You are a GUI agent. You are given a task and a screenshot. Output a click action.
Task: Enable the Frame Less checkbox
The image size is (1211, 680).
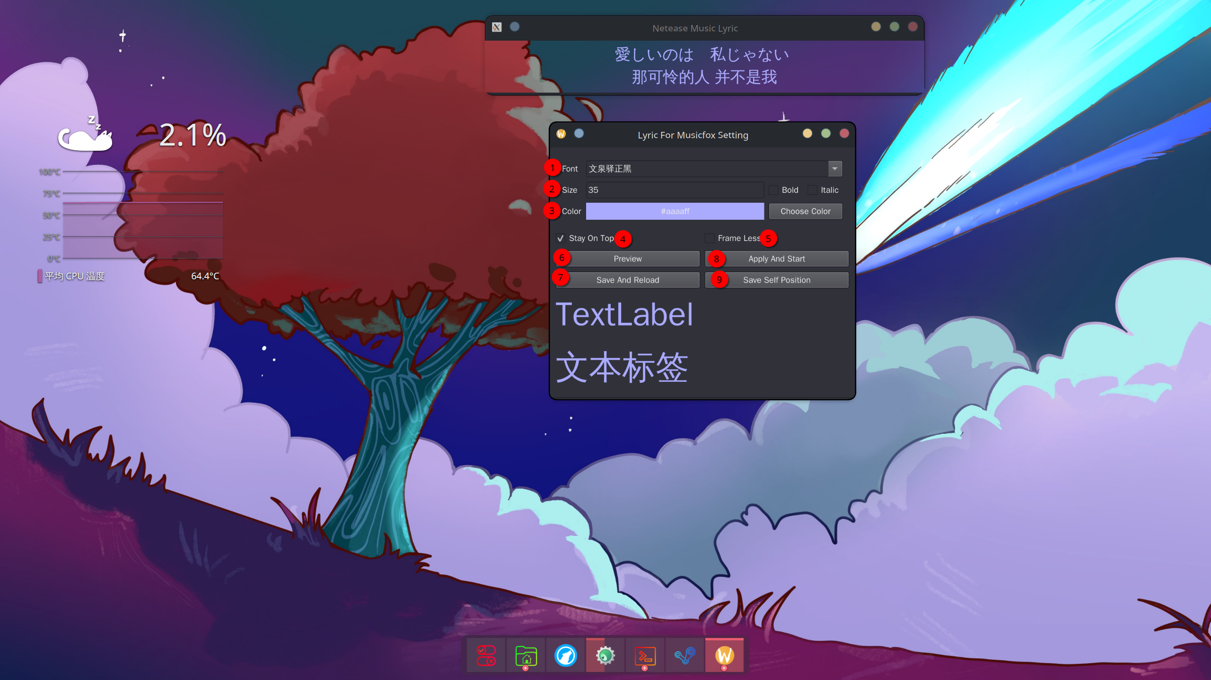coord(710,238)
